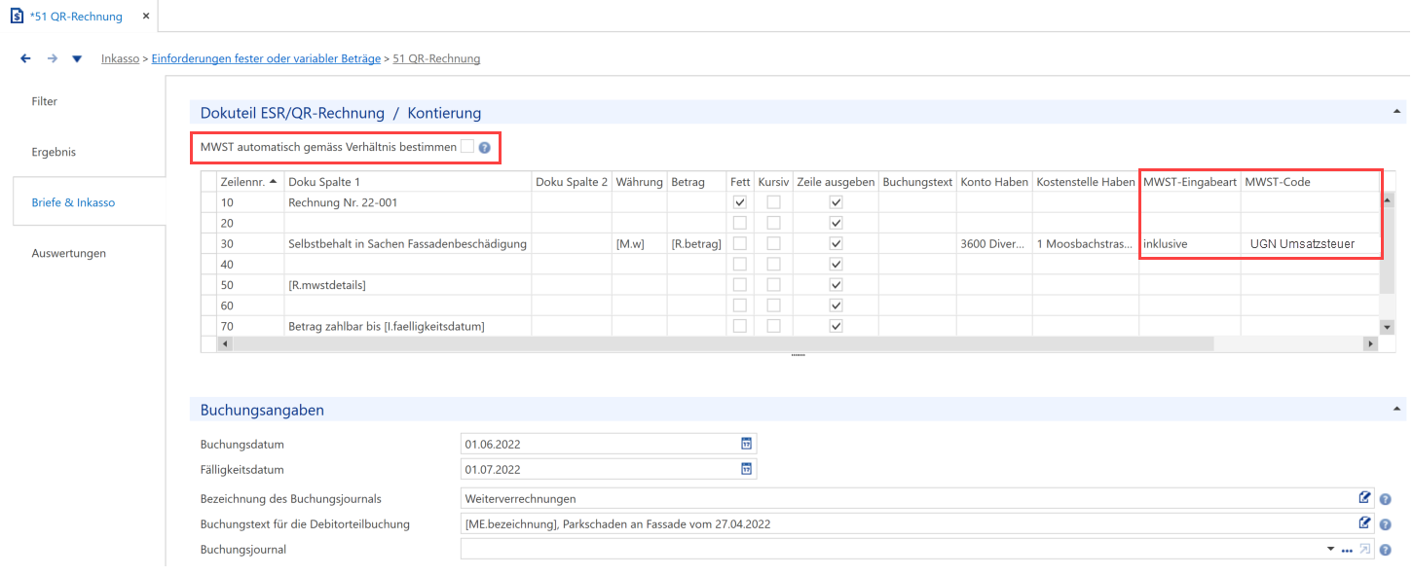Image resolution: width=1413 pixels, height=576 pixels.
Task: Sort by the Zeilennr. column header
Action: pos(250,182)
